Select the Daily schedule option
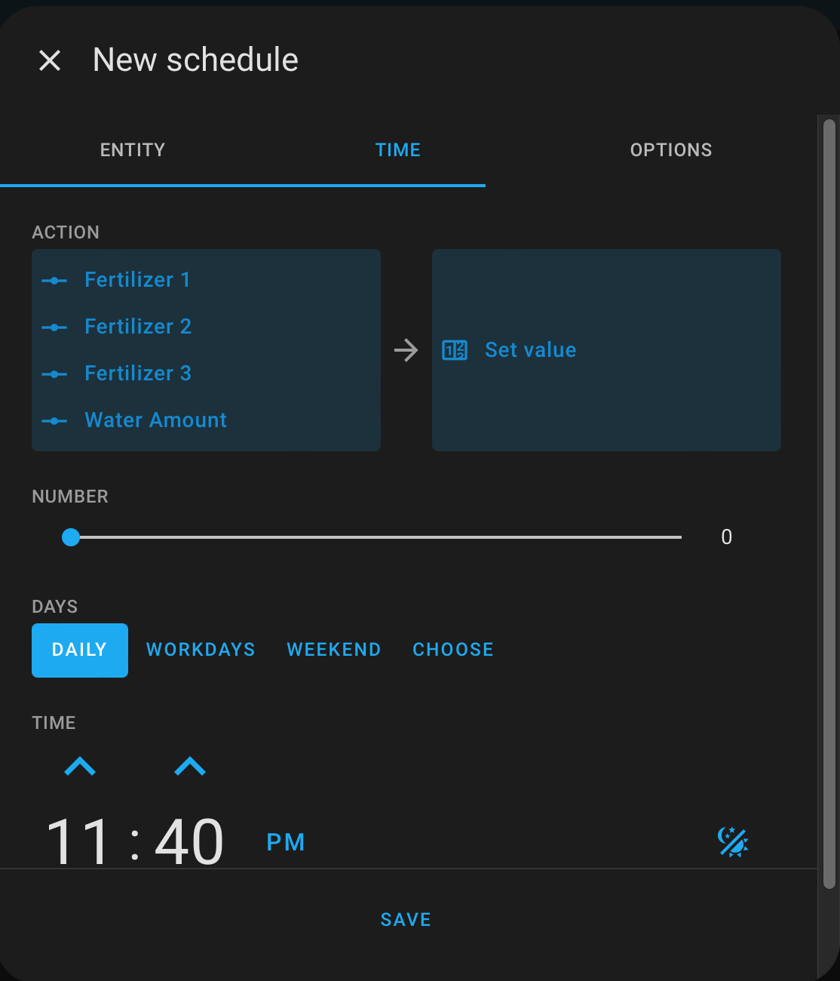Screen dimensions: 840x981 (x=79, y=650)
